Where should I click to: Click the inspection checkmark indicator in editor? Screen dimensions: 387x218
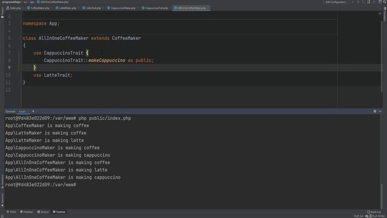pos(380,13)
